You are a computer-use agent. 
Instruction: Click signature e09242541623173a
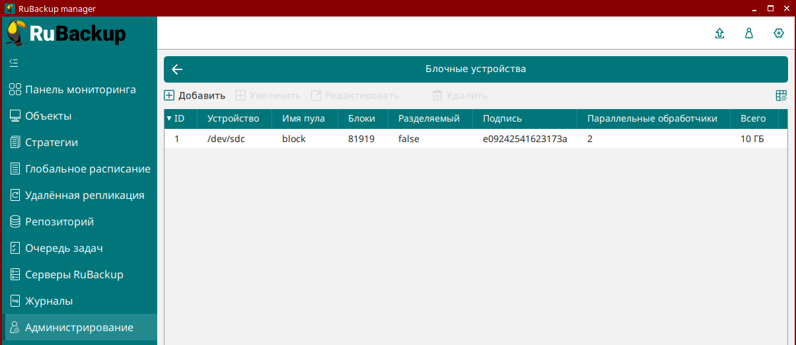[x=525, y=139]
